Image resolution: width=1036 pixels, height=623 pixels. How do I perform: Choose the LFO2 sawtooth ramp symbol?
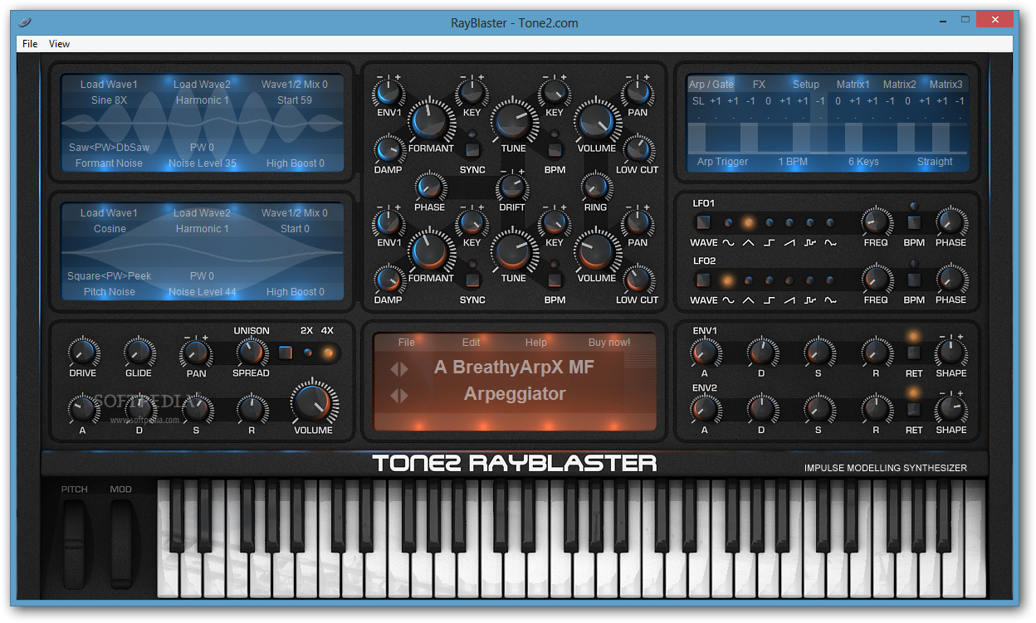tap(789, 300)
